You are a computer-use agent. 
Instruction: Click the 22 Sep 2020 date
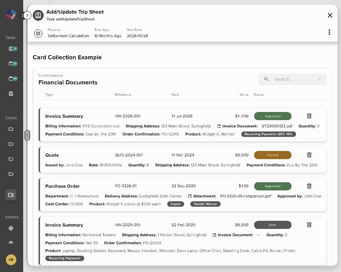(184, 186)
